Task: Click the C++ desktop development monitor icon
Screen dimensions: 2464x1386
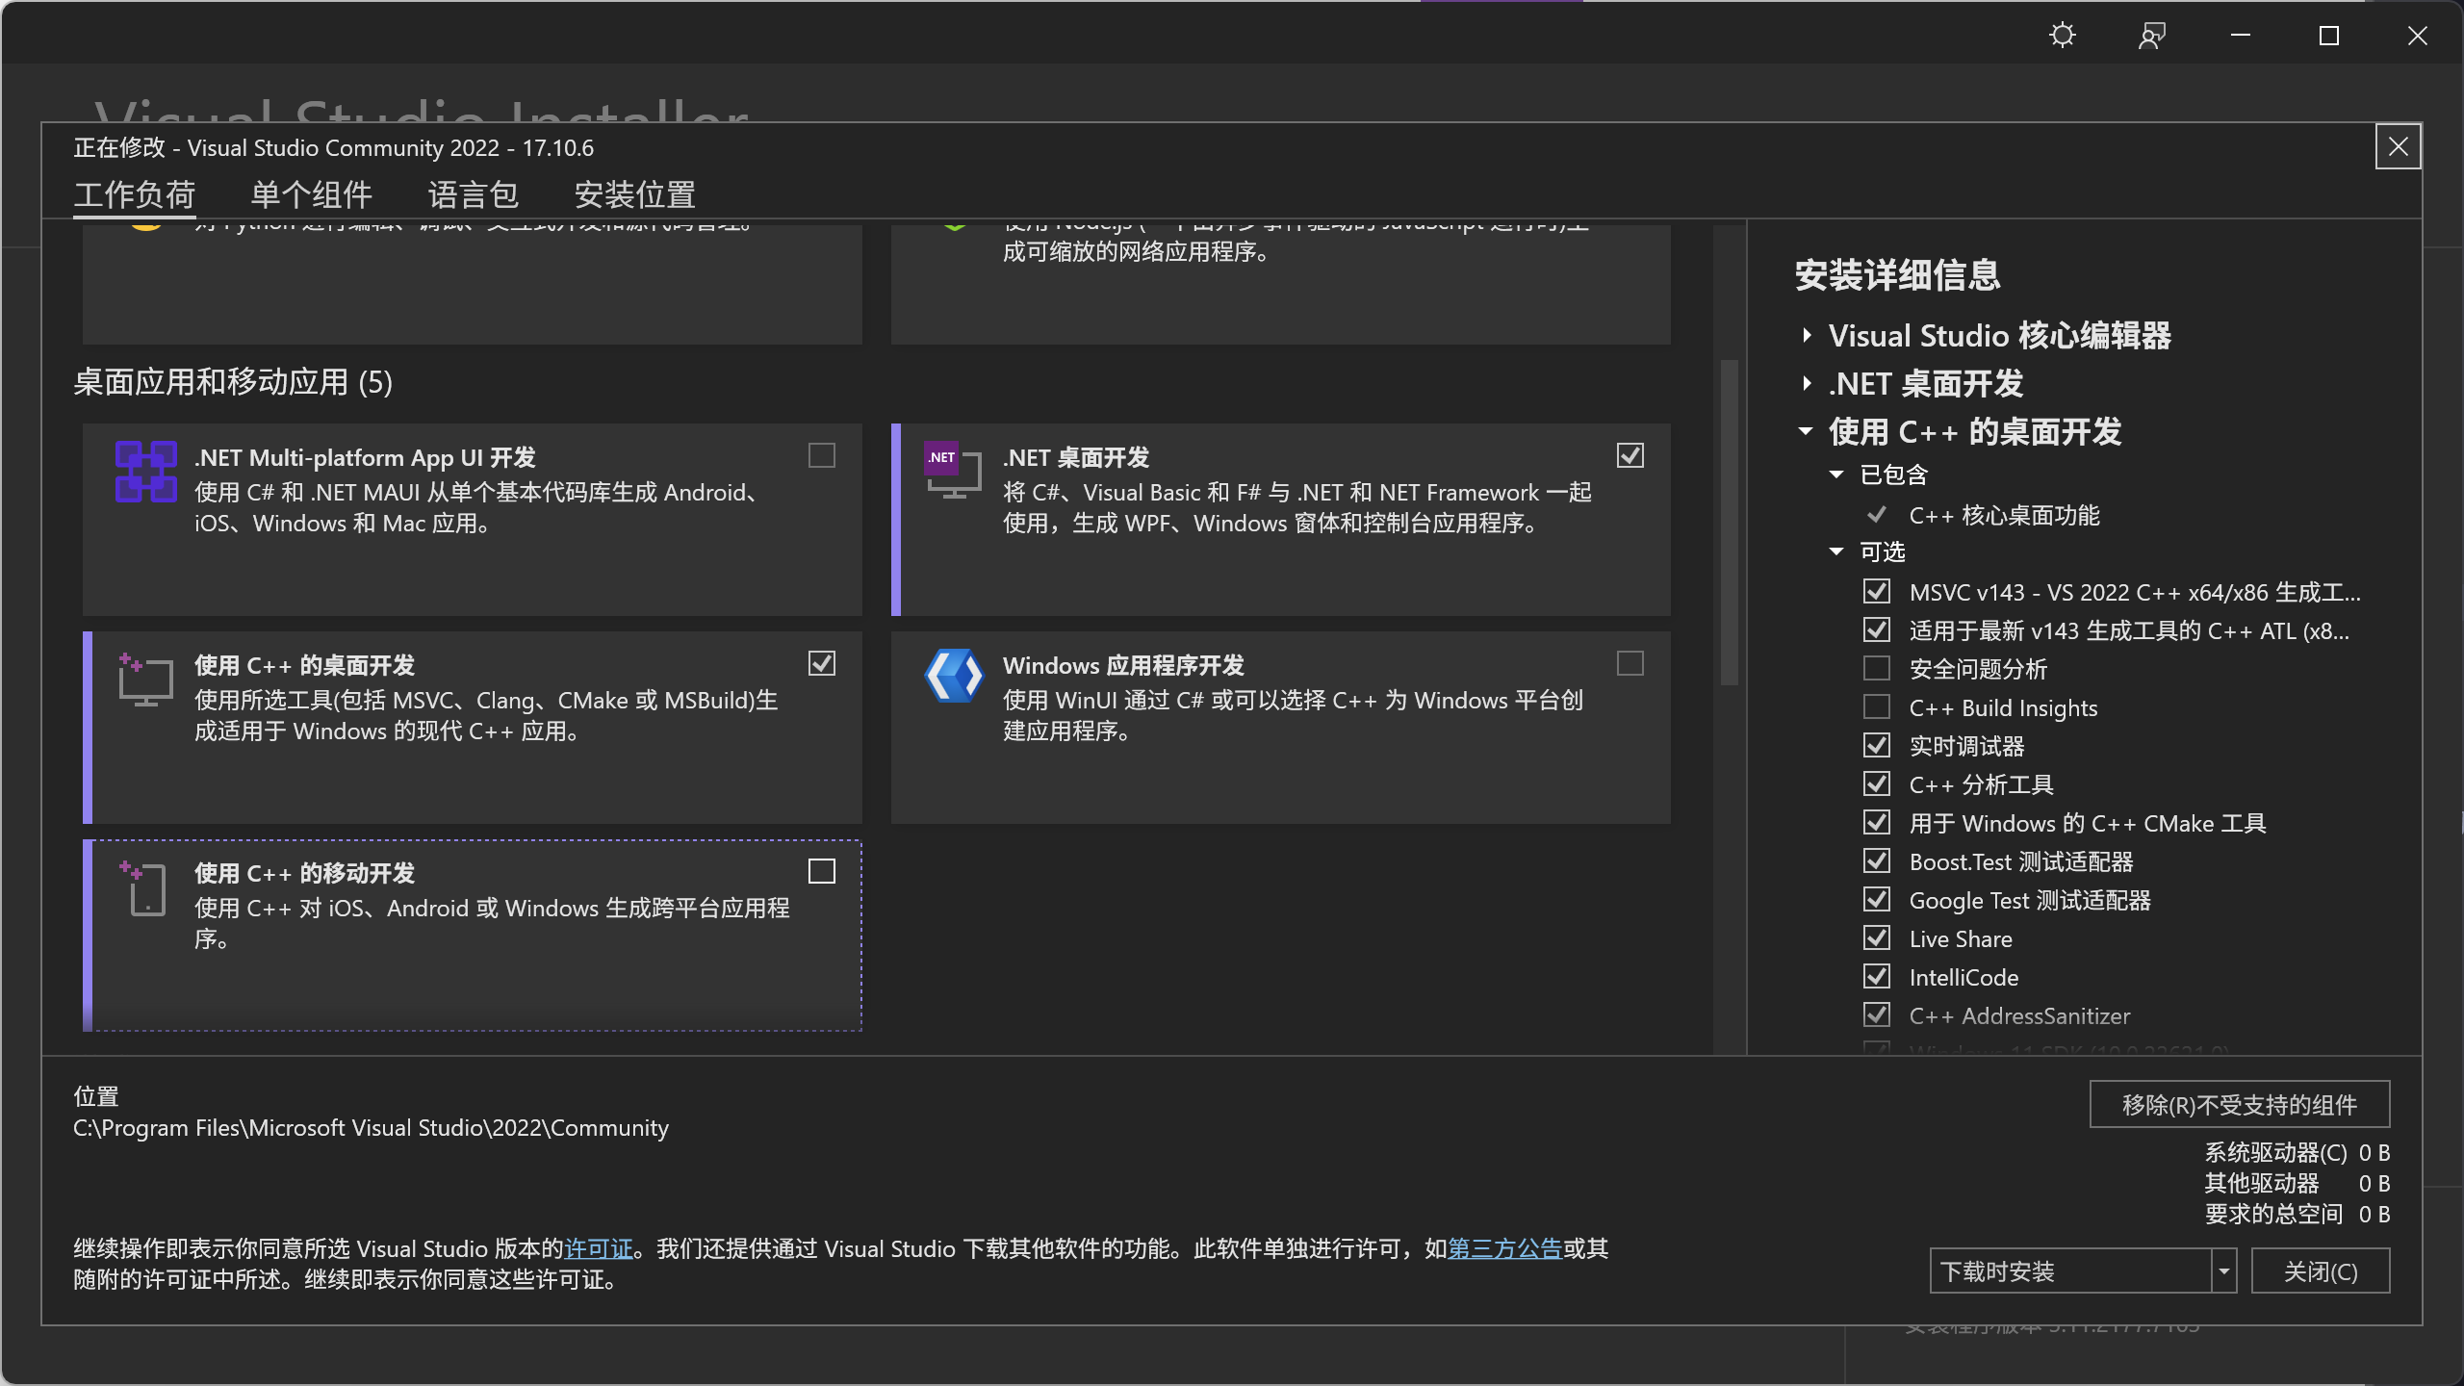Action: (145, 679)
